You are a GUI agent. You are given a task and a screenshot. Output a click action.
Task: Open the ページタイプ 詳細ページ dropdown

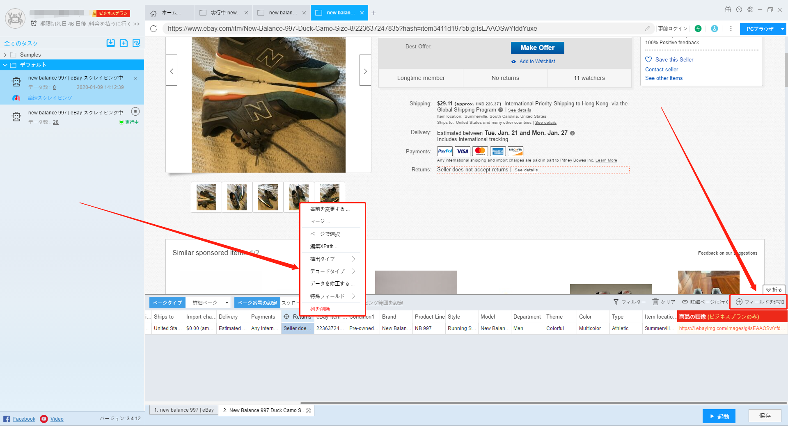pos(208,303)
